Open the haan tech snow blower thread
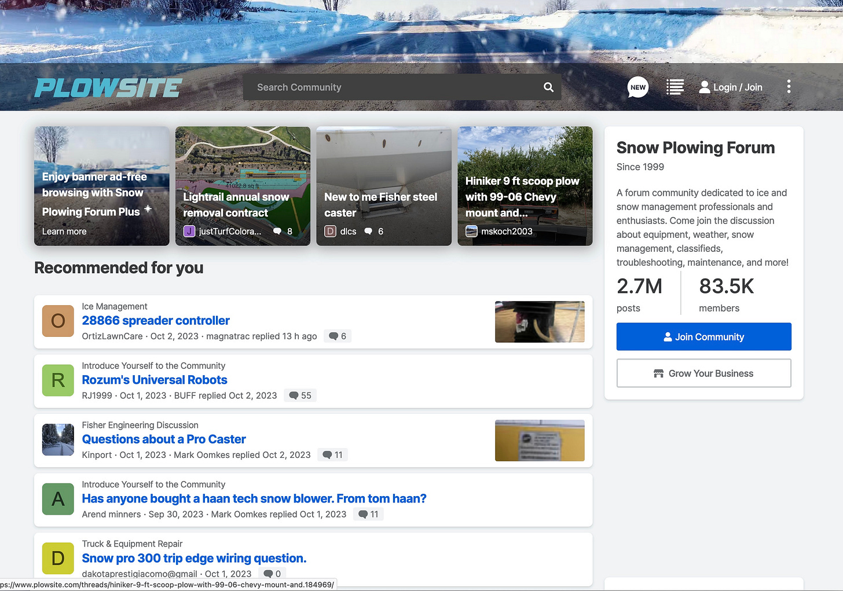The height and width of the screenshot is (591, 843). tap(254, 498)
